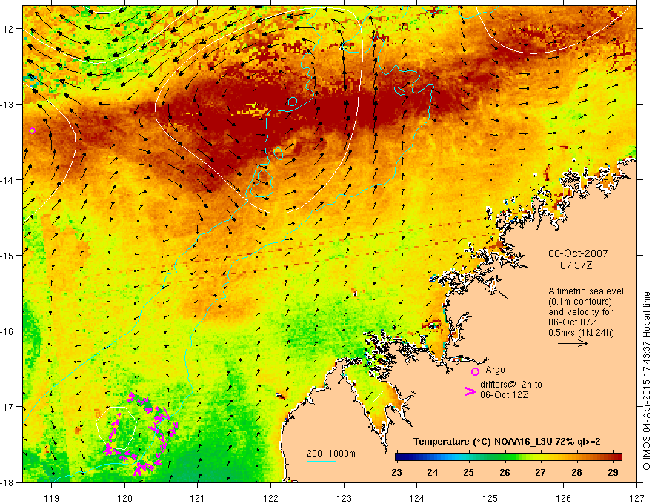This screenshot has width=652, height=504.
Task: Click the latitude axis label '-15'
Action: click(7, 255)
